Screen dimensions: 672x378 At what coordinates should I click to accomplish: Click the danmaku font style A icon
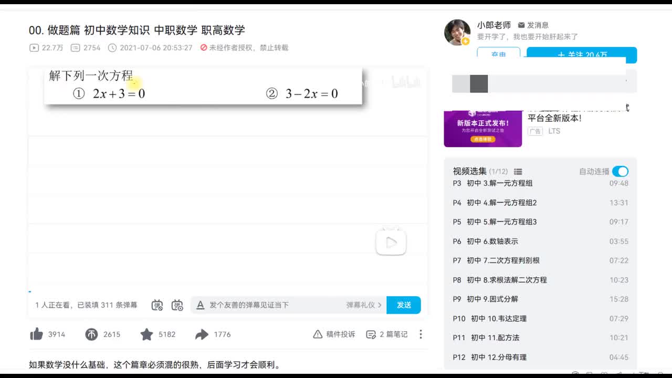coord(200,305)
